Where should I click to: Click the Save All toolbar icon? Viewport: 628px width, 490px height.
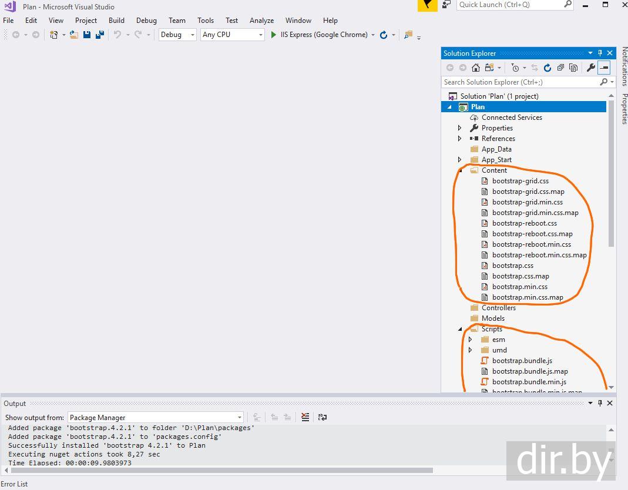(x=100, y=35)
